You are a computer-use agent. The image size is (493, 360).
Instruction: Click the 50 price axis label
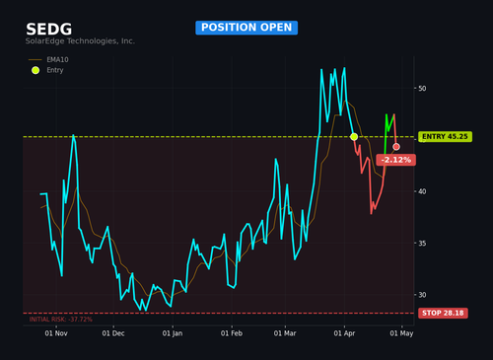point(422,89)
